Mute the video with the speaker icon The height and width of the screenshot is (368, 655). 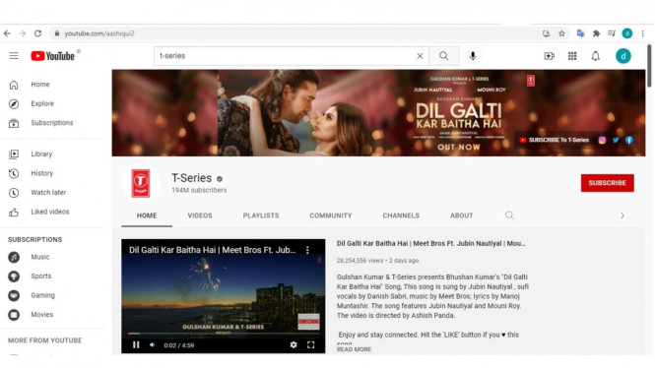(153, 345)
